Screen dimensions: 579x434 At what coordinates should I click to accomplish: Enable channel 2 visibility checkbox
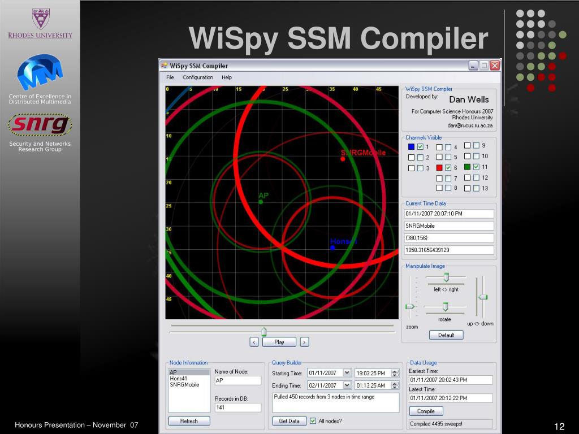(420, 158)
